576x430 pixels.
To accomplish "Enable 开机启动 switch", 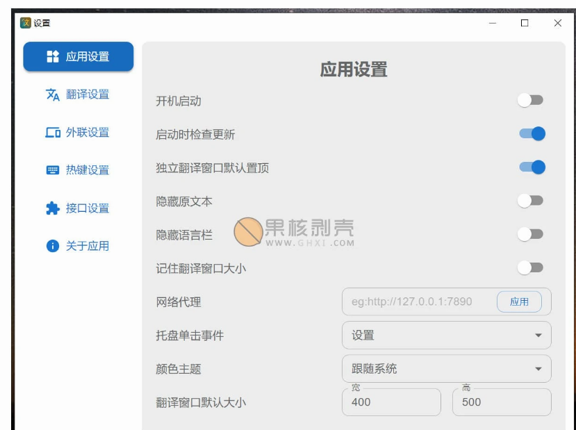I will tap(530, 100).
